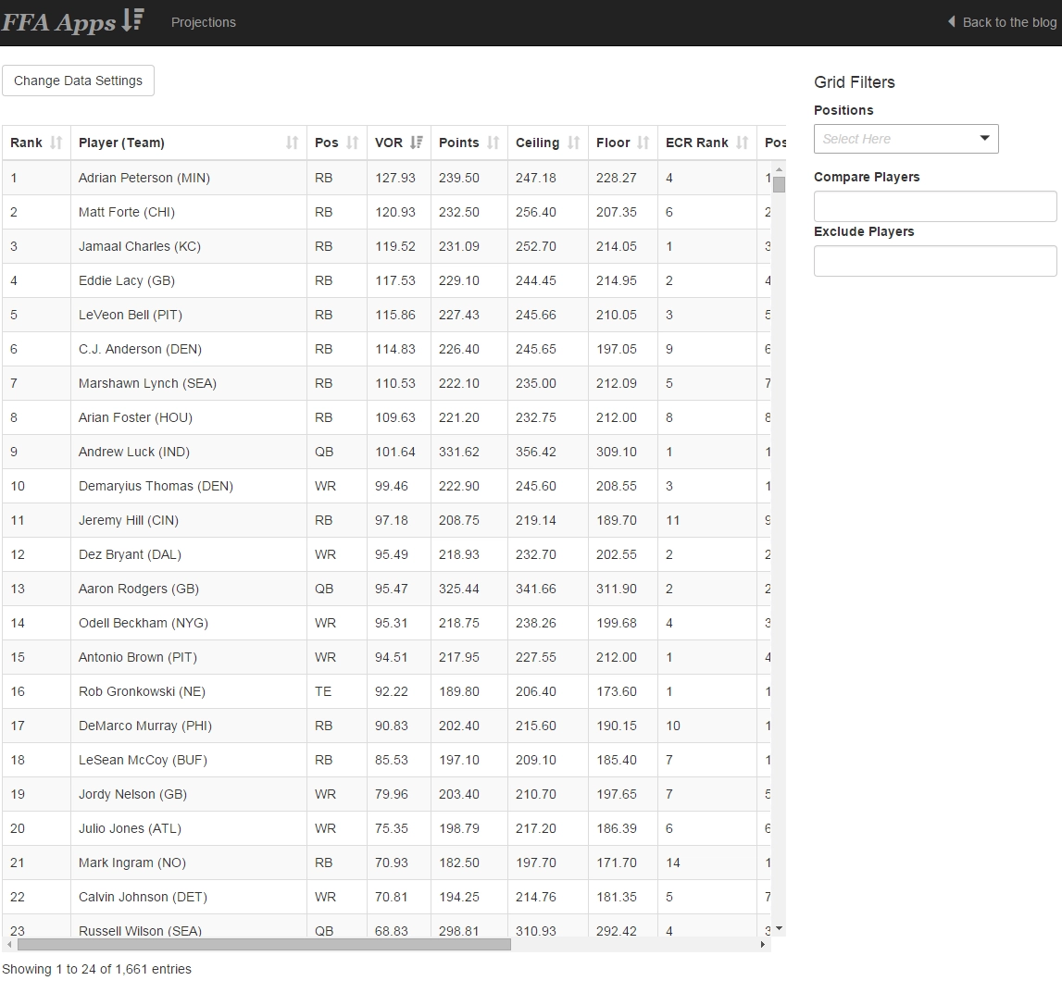
Task: Click the Floor column sort icon
Action: 643,143
